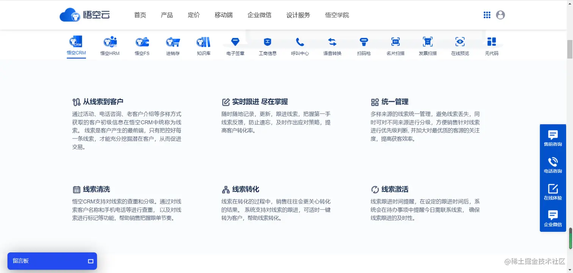
Task: Select the 名片扫描 icon
Action: pos(396,42)
